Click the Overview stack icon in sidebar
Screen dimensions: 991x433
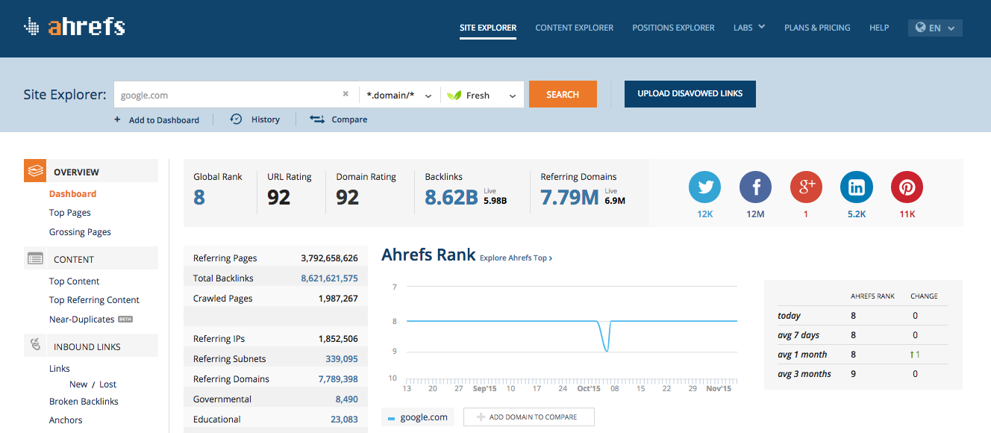pos(35,171)
